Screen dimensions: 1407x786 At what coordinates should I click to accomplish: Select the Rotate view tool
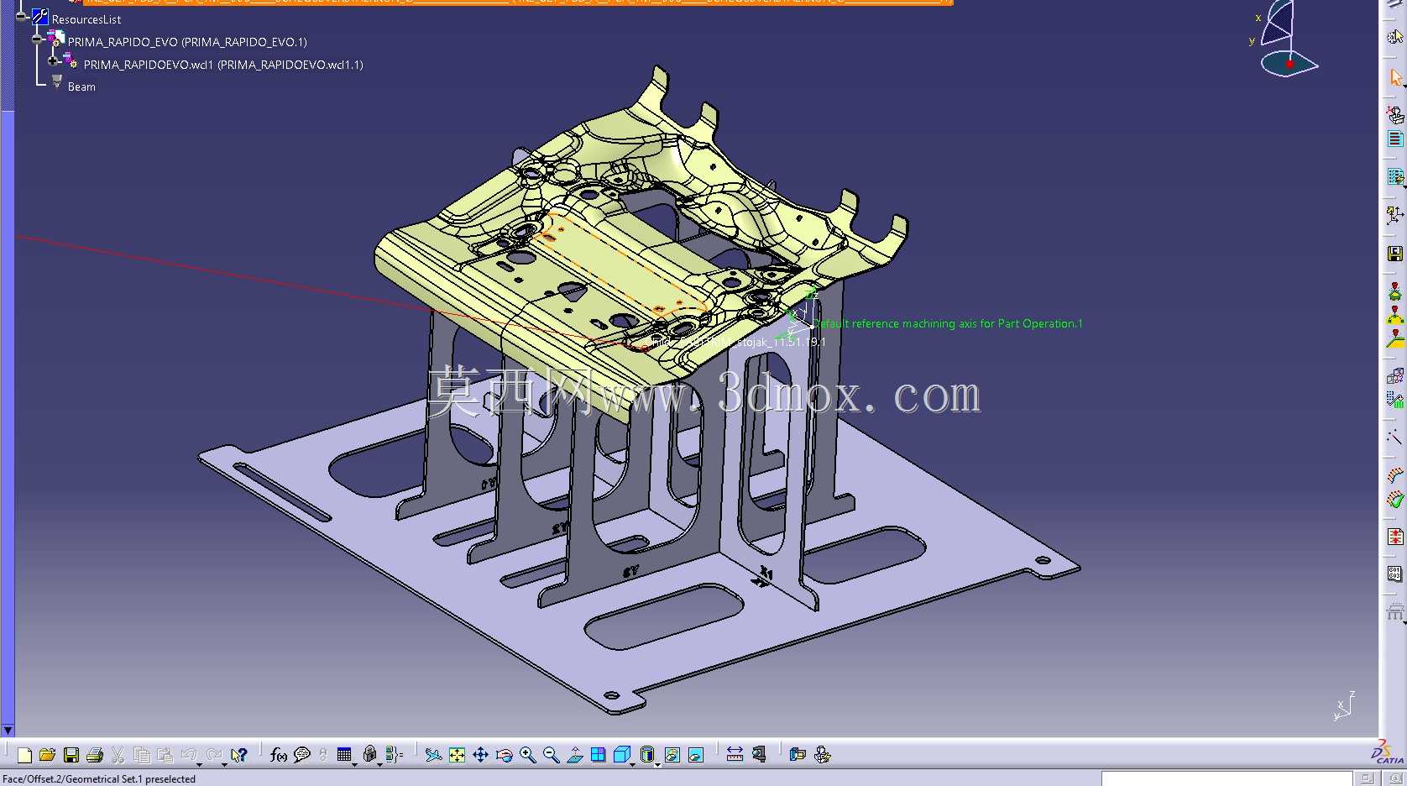pyautogui.click(x=504, y=755)
